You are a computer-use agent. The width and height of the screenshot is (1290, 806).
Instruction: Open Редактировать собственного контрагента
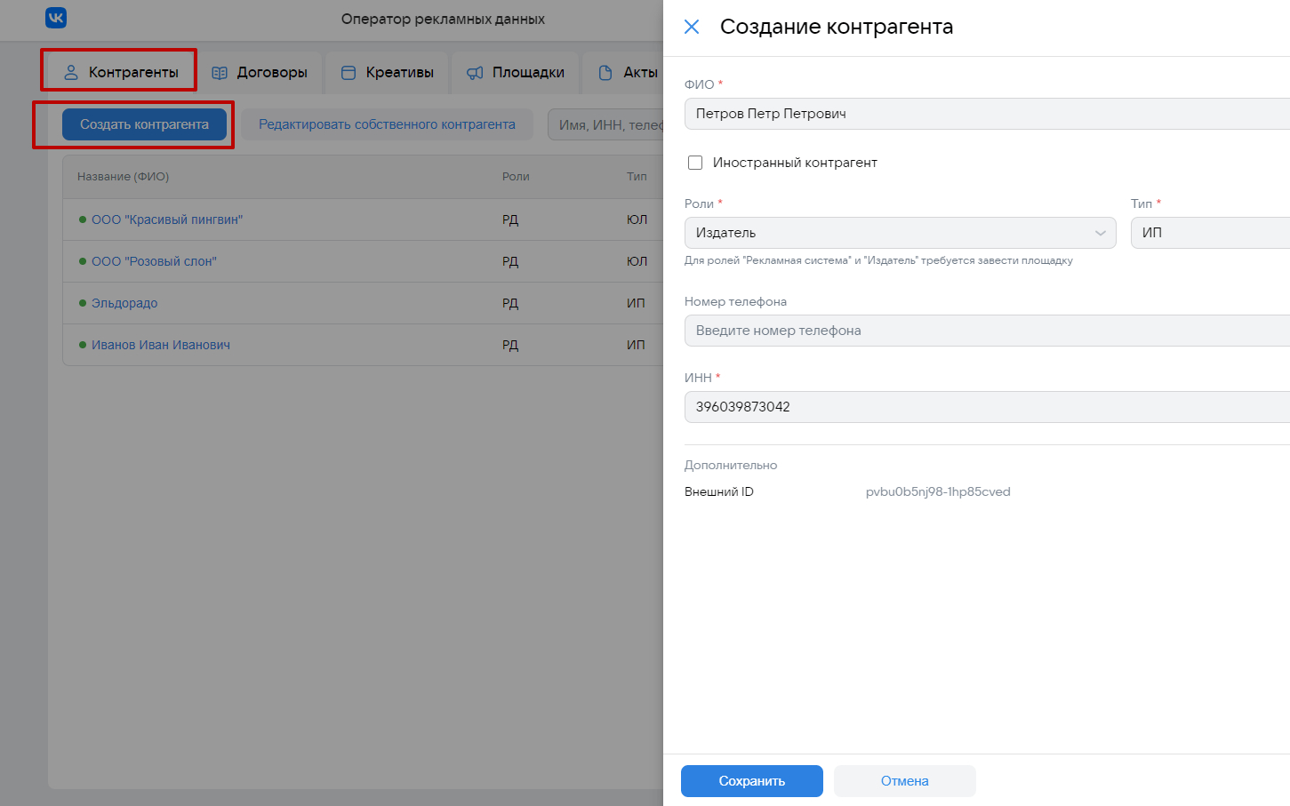click(x=387, y=124)
